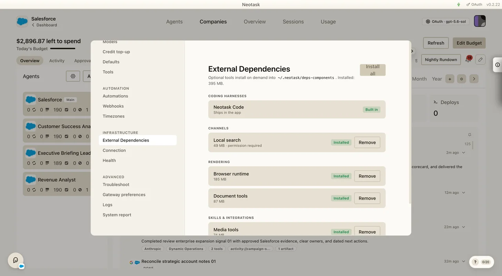Image resolution: width=502 pixels, height=276 pixels.
Task: Expand the 12m ago activity chevron
Action: [x=464, y=192]
